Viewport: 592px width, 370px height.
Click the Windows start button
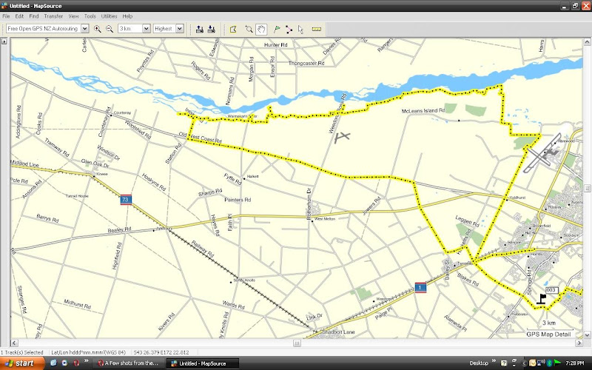tap(22, 363)
